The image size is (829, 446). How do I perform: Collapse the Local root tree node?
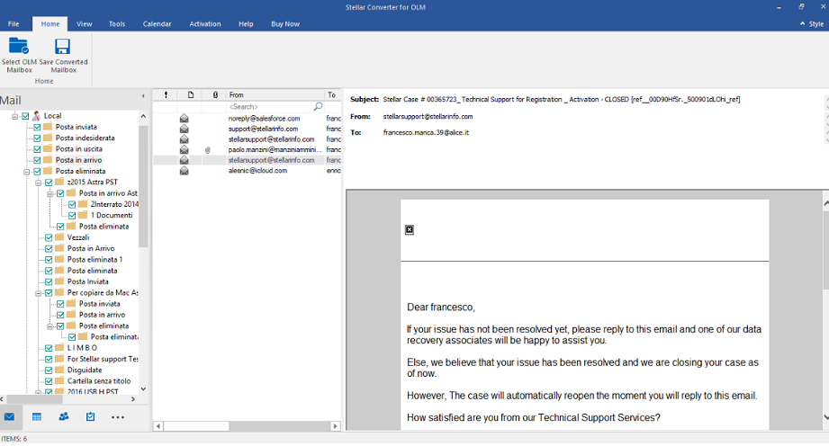15,116
